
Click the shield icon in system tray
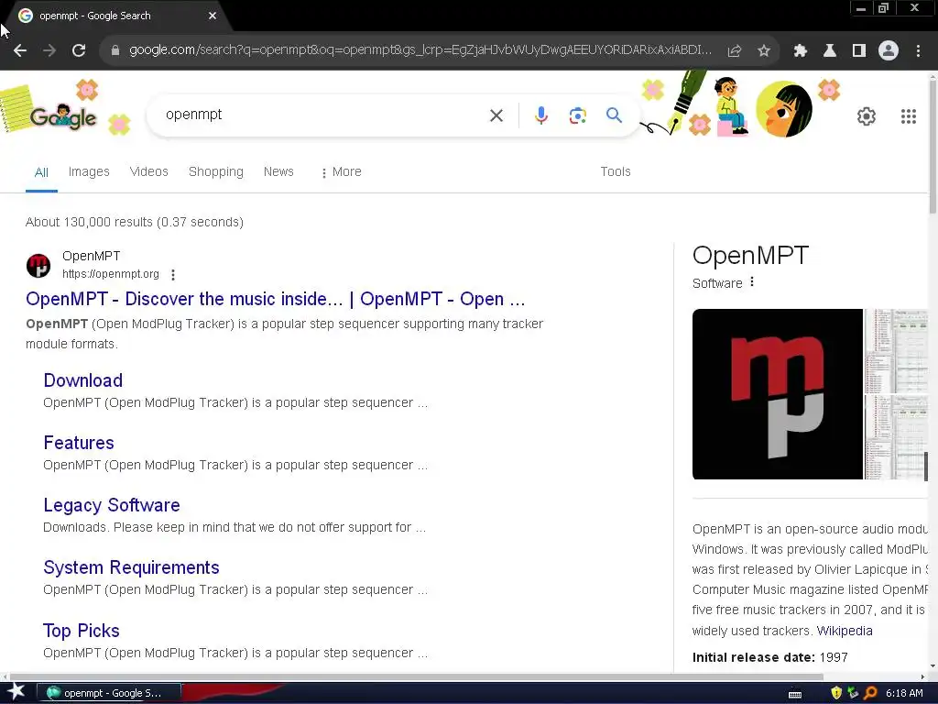click(836, 693)
